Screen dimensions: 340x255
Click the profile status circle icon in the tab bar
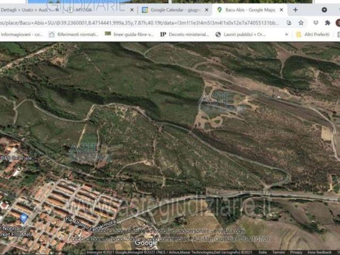tap(324, 10)
